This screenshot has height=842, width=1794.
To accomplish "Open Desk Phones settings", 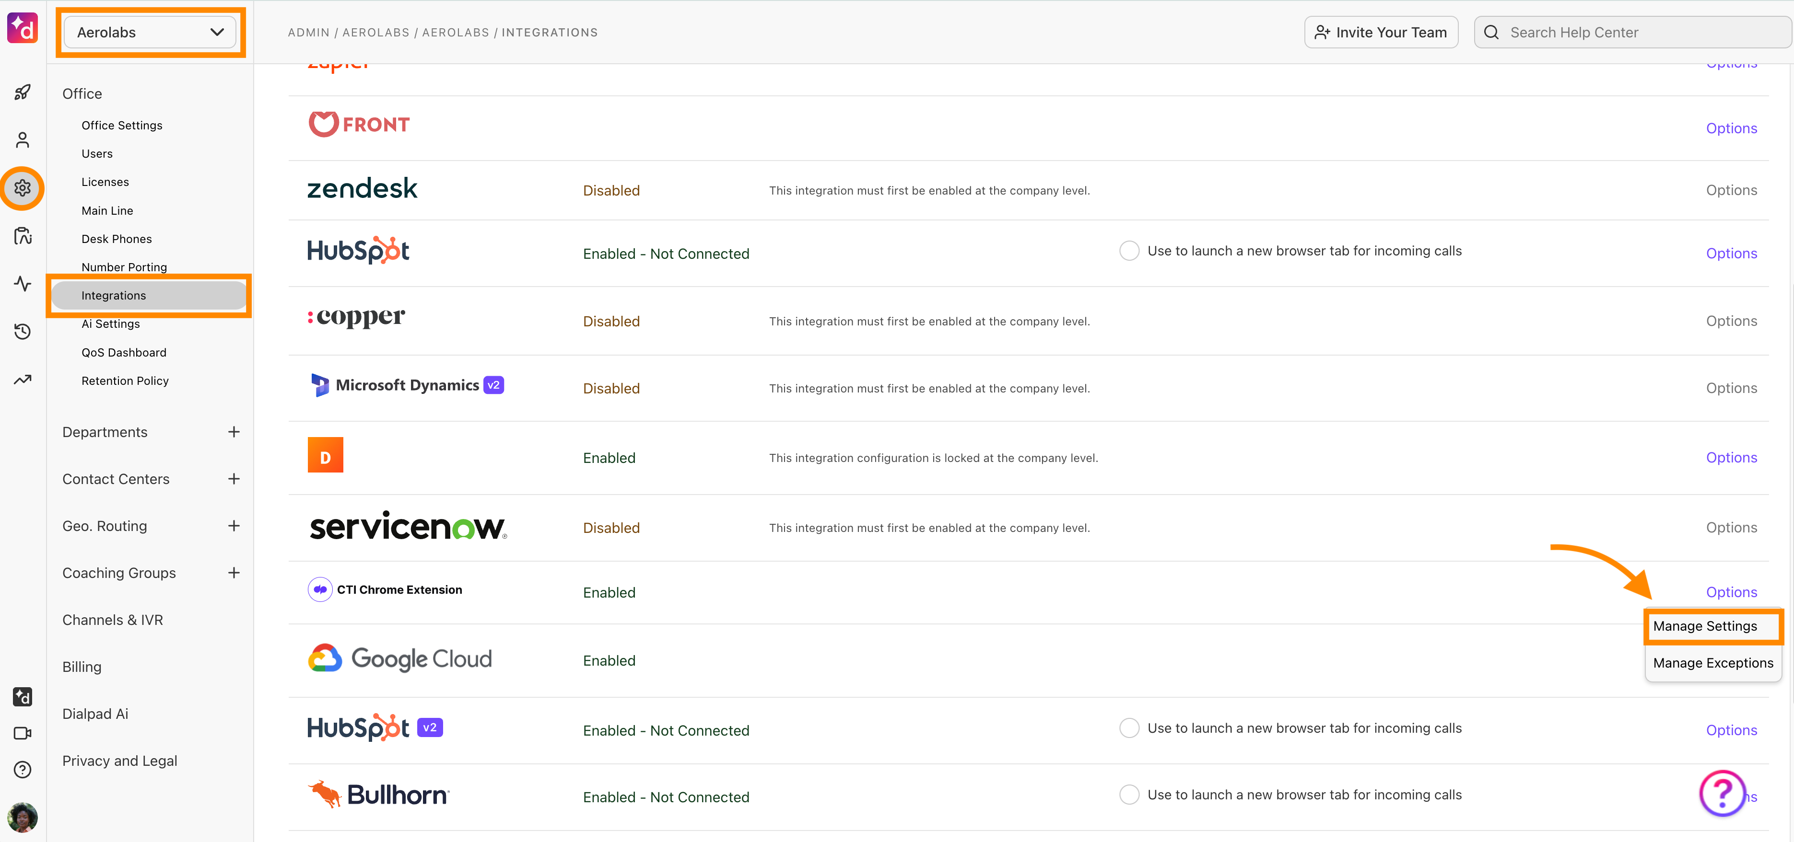I will click(x=117, y=239).
